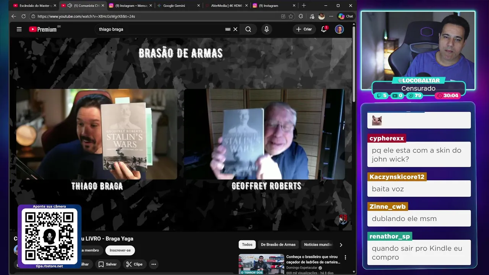Screen dimensions: 489x275
Task: Open the on-screen keyboard icon in search box
Action: (228, 29)
